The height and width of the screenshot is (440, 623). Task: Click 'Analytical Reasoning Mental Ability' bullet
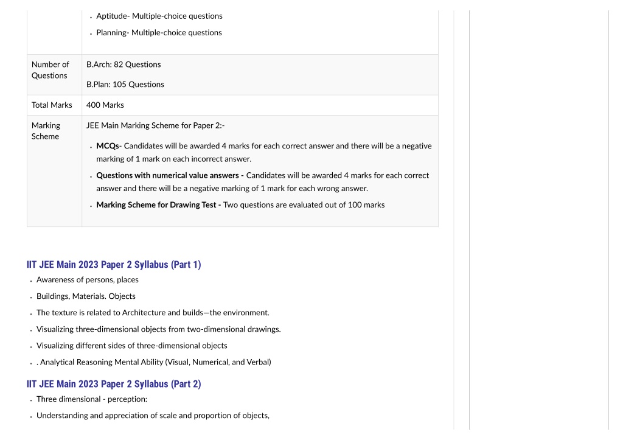pyautogui.click(x=154, y=362)
